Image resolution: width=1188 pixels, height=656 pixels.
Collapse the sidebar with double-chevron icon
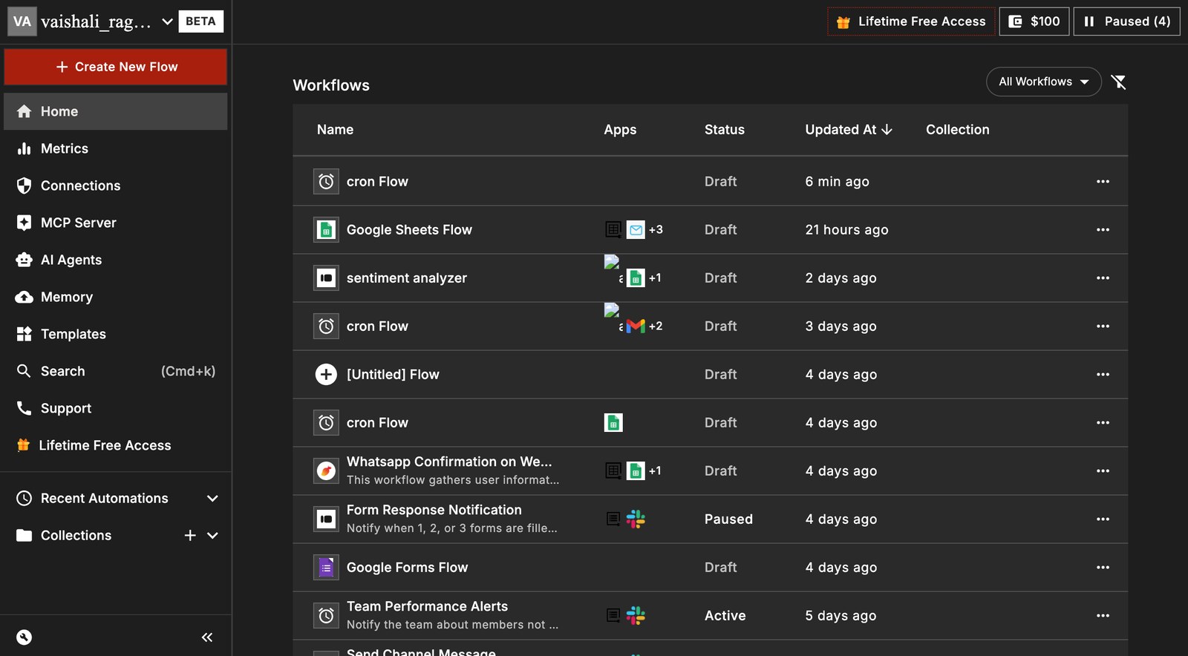207,637
